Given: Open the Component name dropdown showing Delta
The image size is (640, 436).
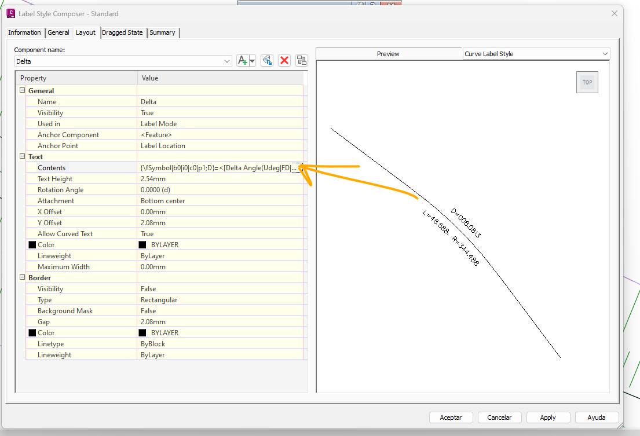Looking at the screenshot, I should [228, 60].
